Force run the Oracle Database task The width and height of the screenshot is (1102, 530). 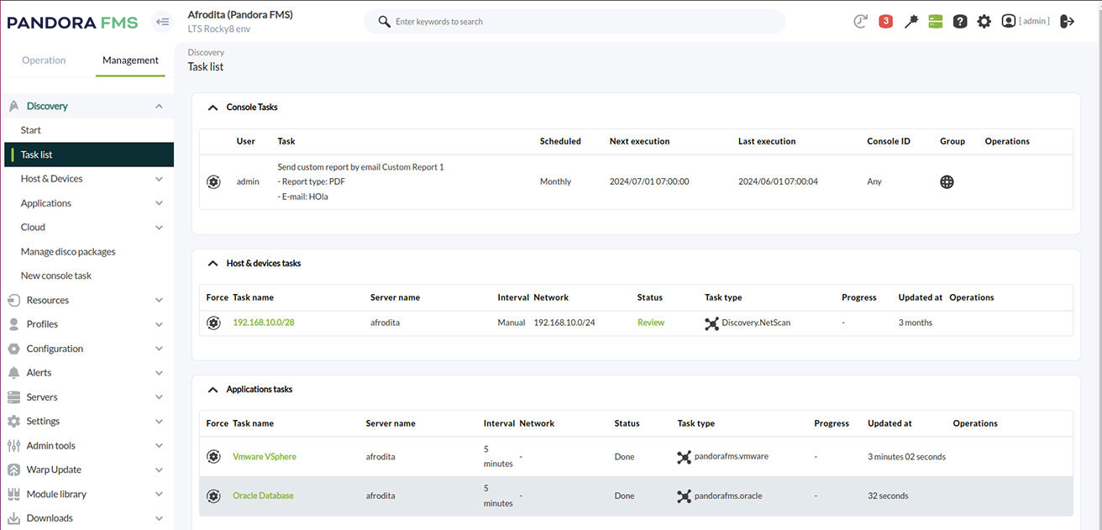tap(213, 496)
